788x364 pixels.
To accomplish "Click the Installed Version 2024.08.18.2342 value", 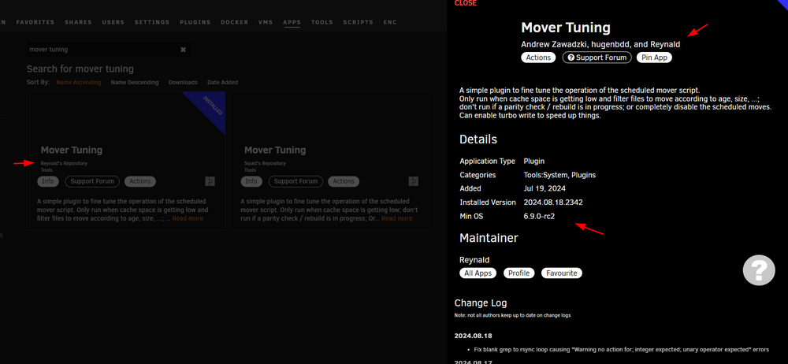I will 553,202.
